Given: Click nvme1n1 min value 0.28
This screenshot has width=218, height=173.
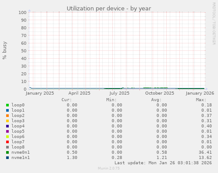Looking at the screenshot, I should (x=117, y=158).
